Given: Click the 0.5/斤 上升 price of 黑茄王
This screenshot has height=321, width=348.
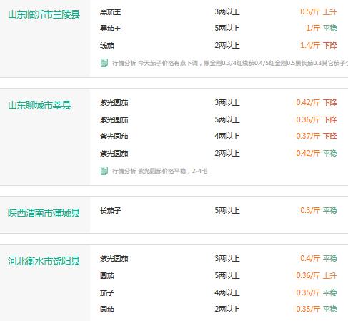Looking at the screenshot, I should point(319,11).
